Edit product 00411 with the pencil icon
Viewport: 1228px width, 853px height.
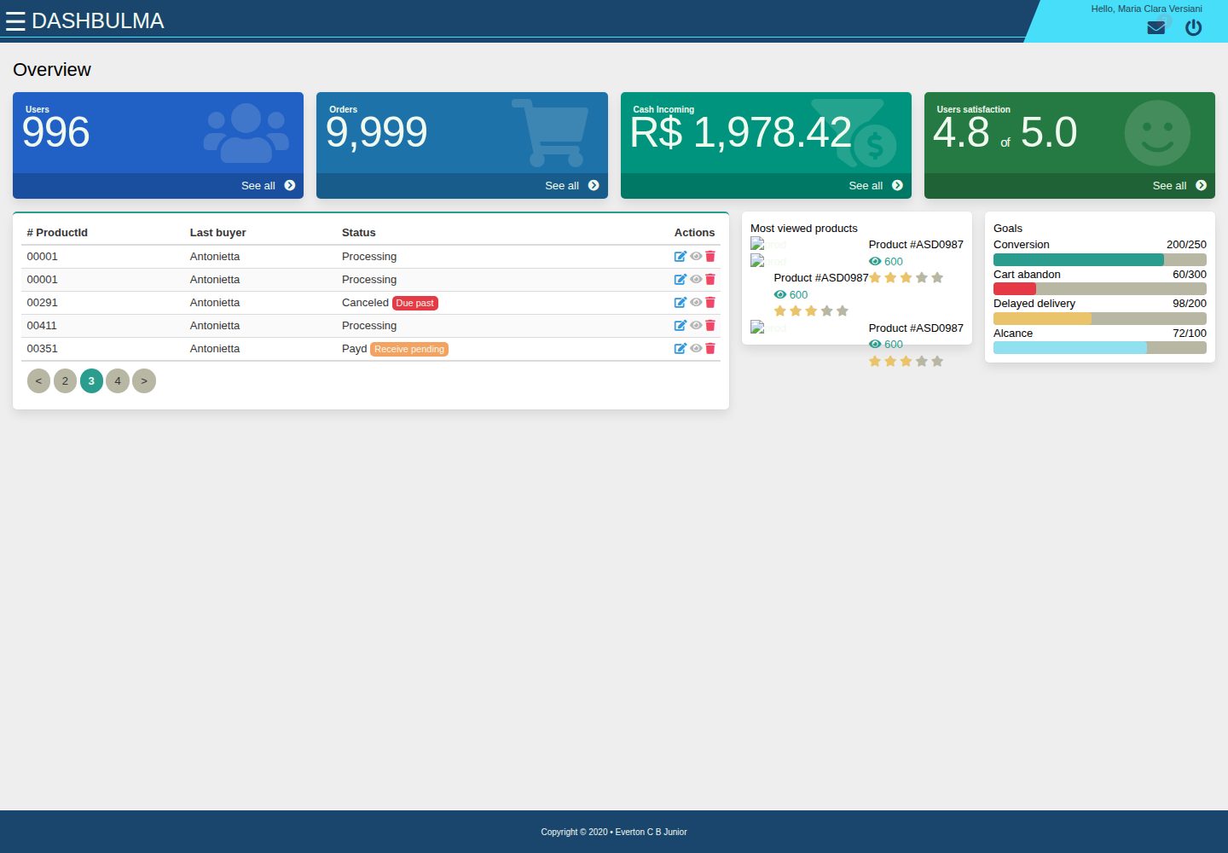pyautogui.click(x=681, y=326)
